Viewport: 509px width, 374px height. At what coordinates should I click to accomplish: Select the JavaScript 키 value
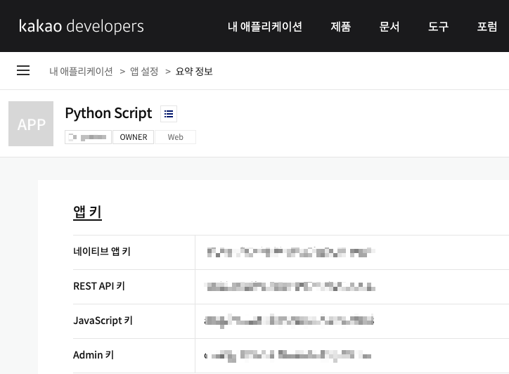289,321
